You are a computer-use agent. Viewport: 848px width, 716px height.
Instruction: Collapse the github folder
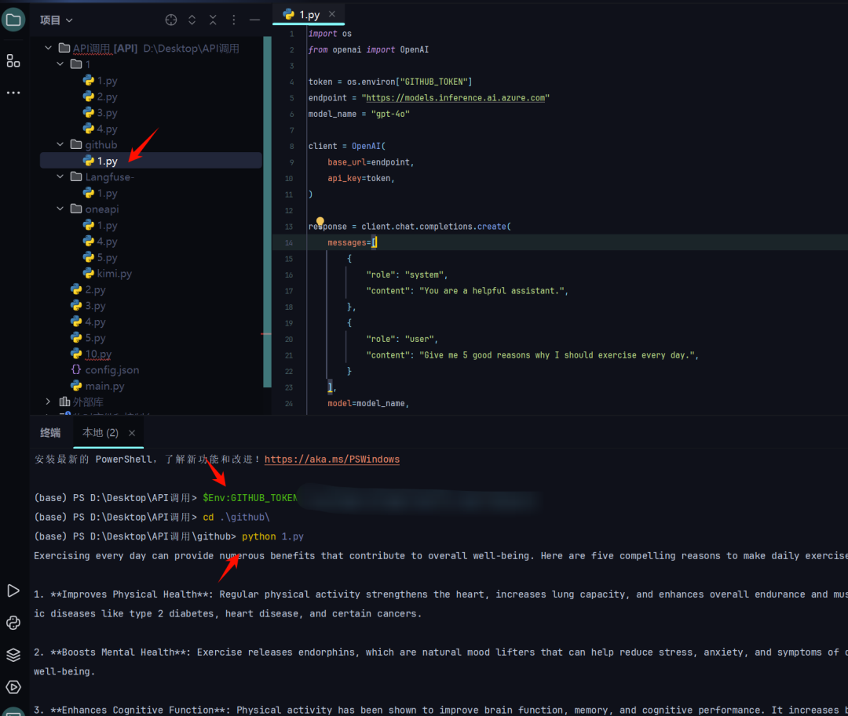(x=61, y=145)
